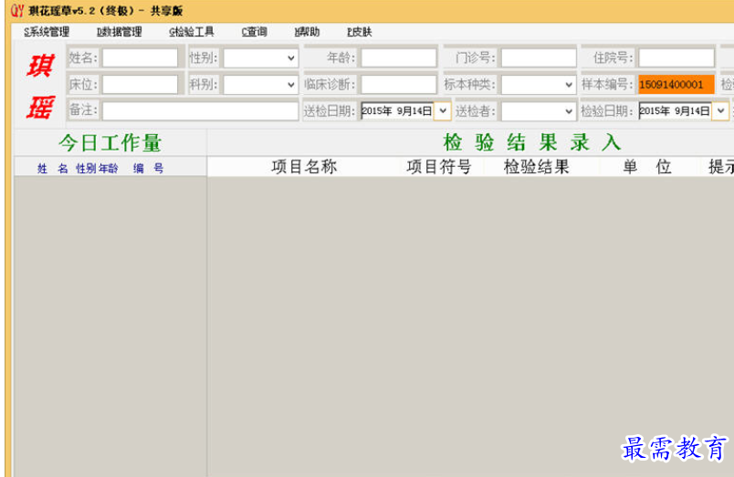
Task: Expand the 送检者 dropdown
Action: [569, 111]
